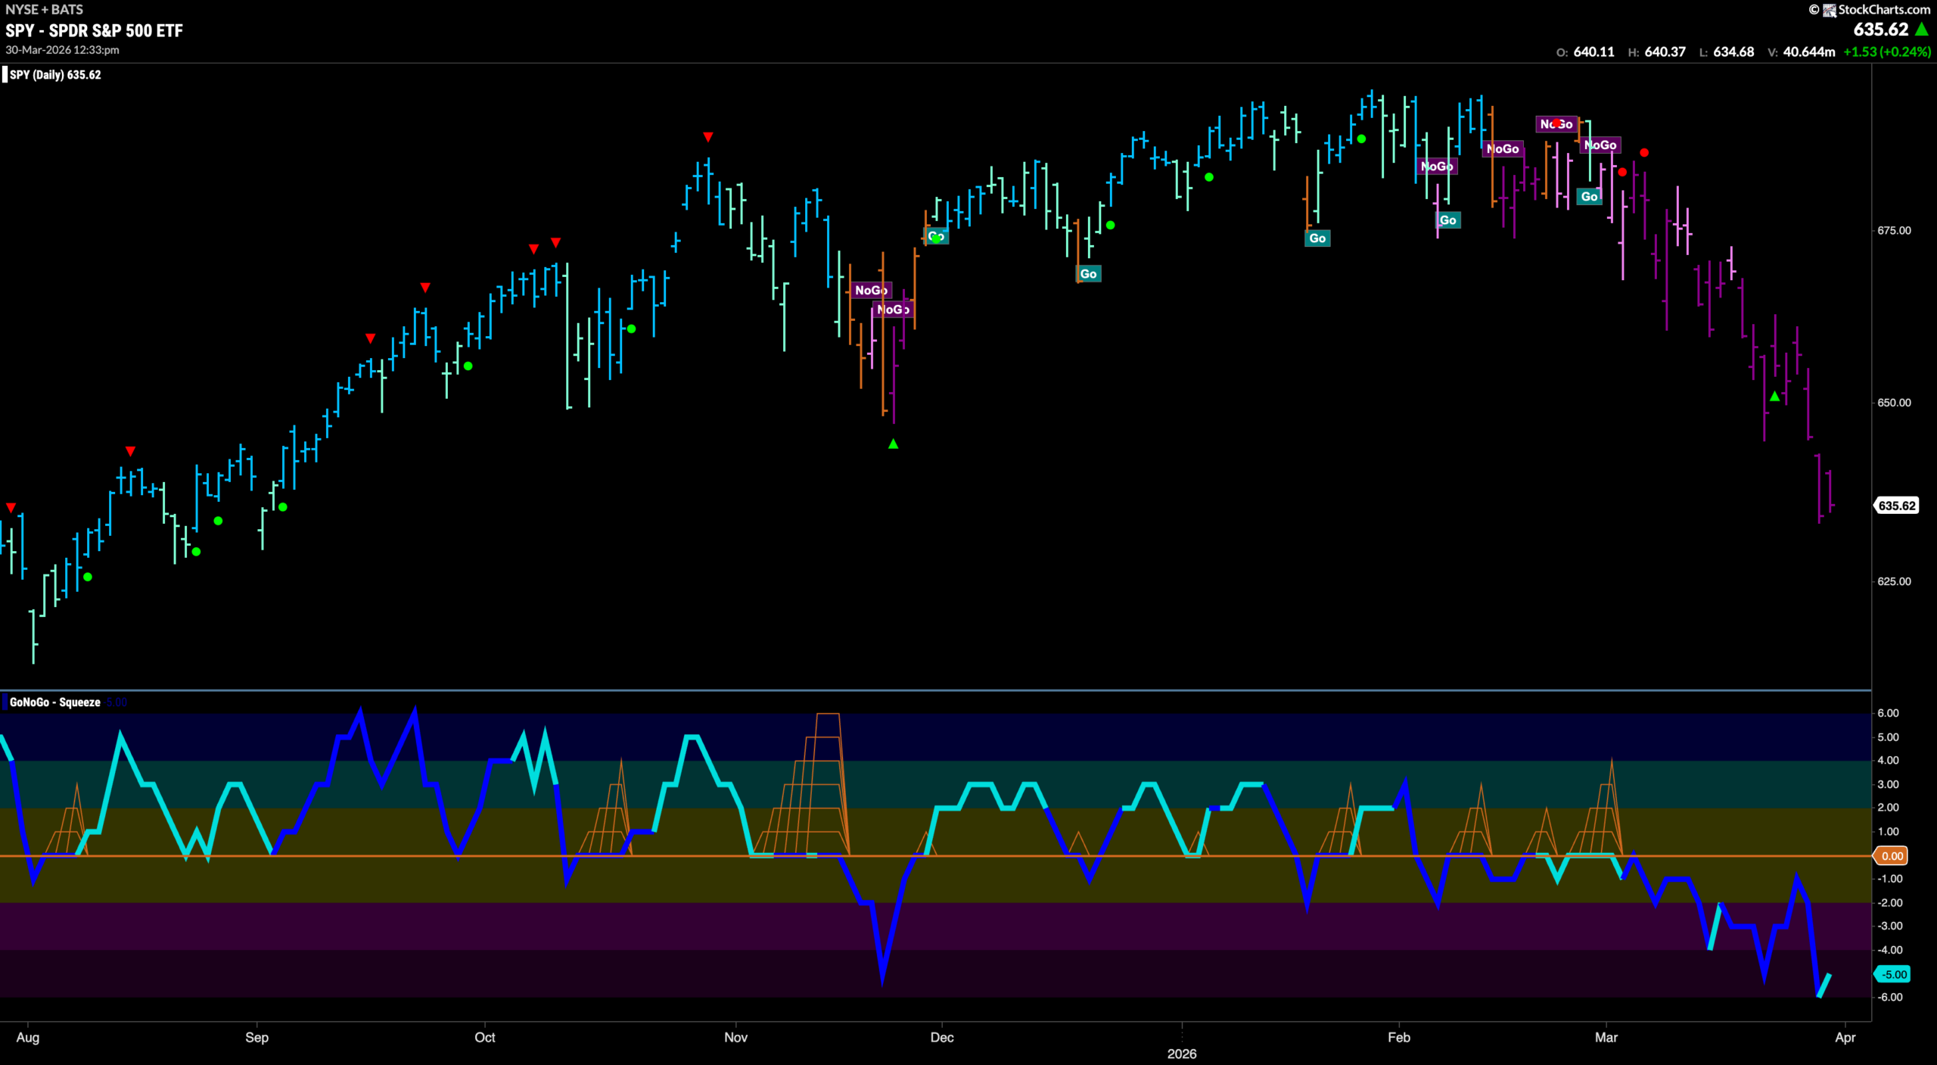Click the Go flag in early February
The width and height of the screenshot is (1937, 1065).
pyautogui.click(x=1447, y=220)
